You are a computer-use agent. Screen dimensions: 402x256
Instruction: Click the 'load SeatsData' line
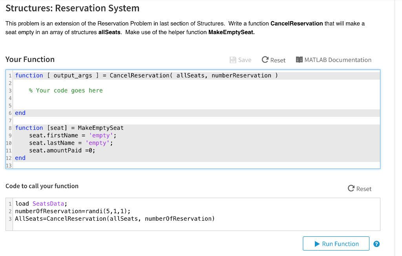(x=41, y=203)
